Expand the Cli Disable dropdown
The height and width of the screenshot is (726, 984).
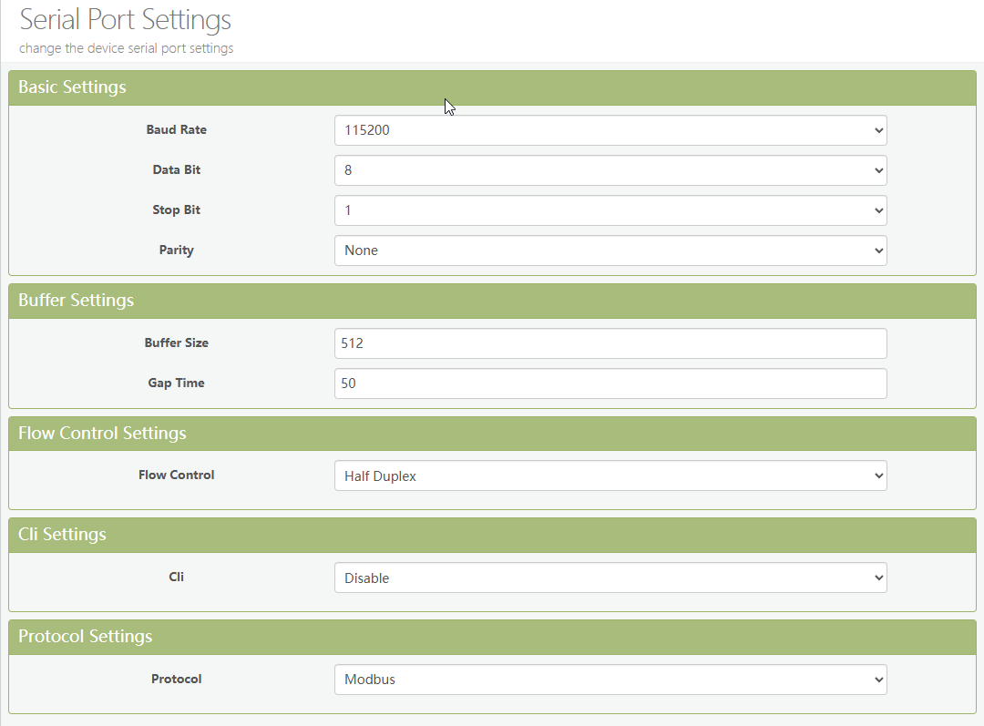coord(610,578)
